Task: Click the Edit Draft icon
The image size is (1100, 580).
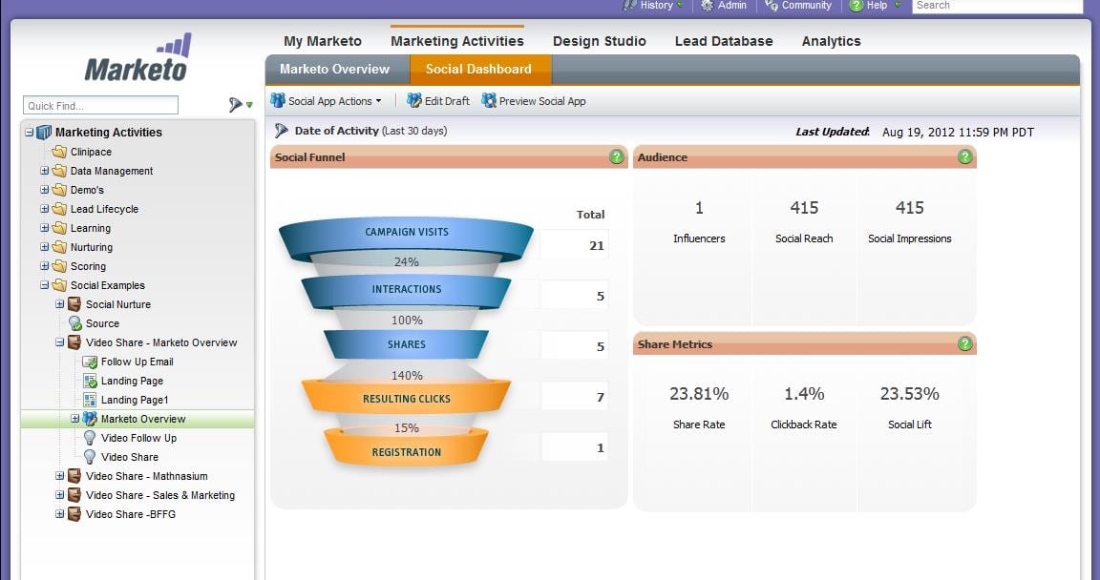Action: pyautogui.click(x=414, y=101)
